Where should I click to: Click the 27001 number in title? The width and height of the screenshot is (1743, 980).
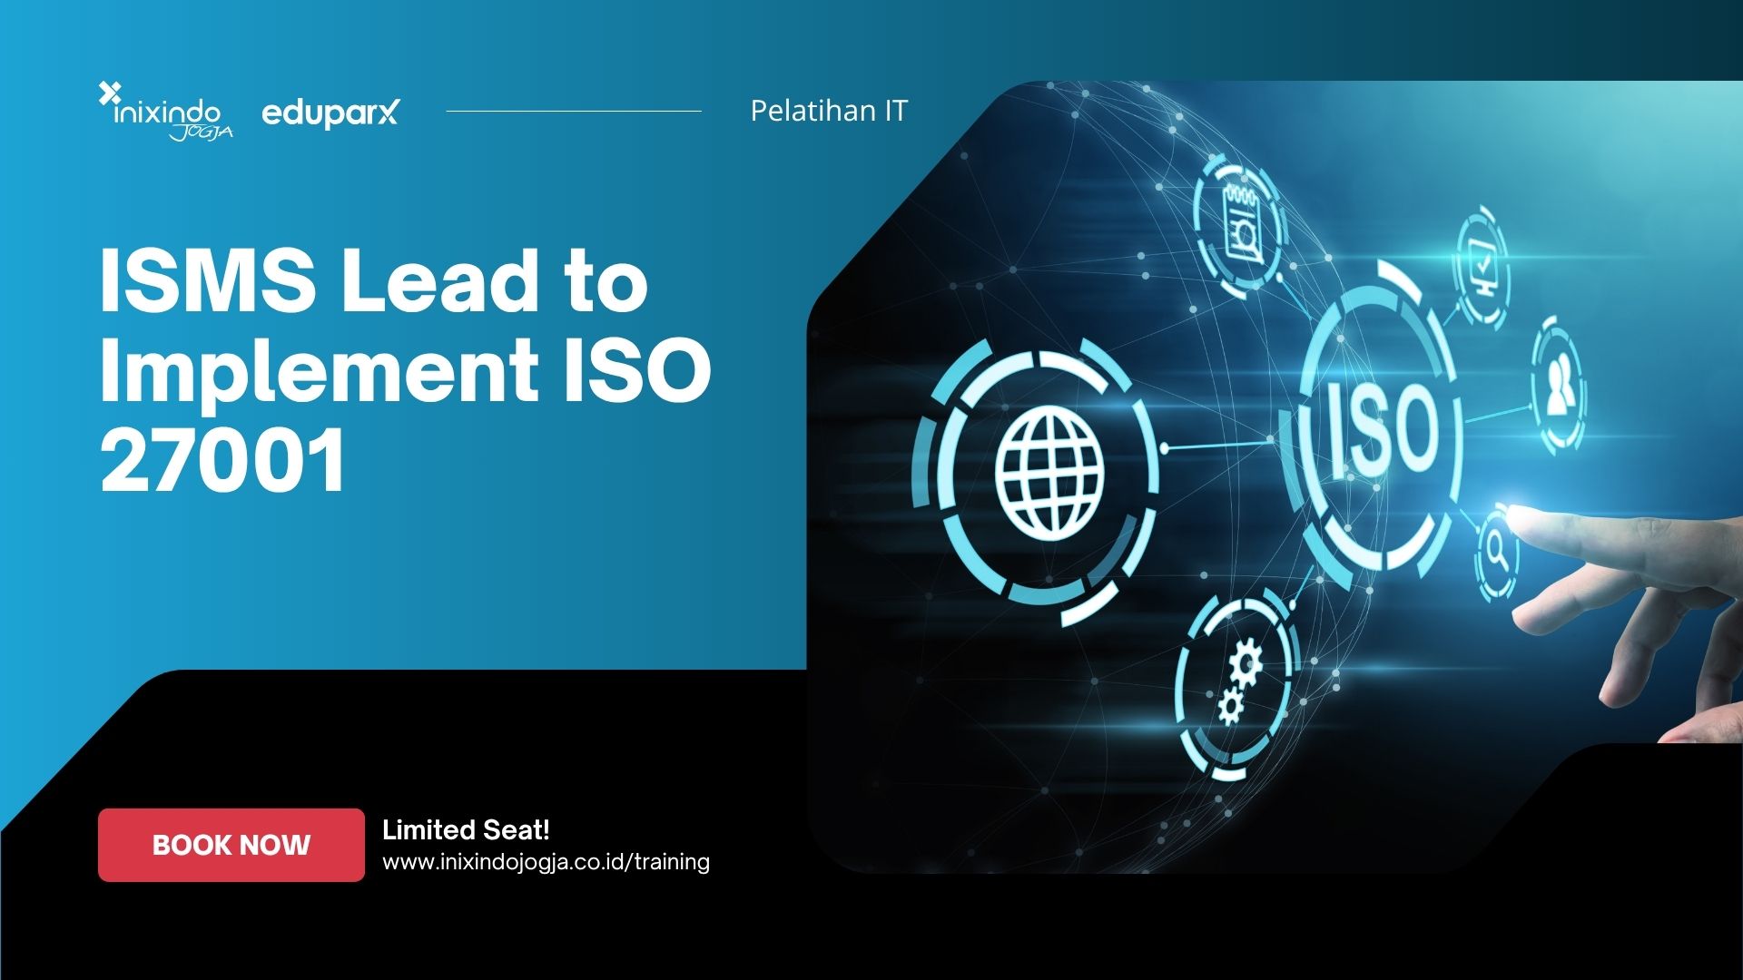222,459
